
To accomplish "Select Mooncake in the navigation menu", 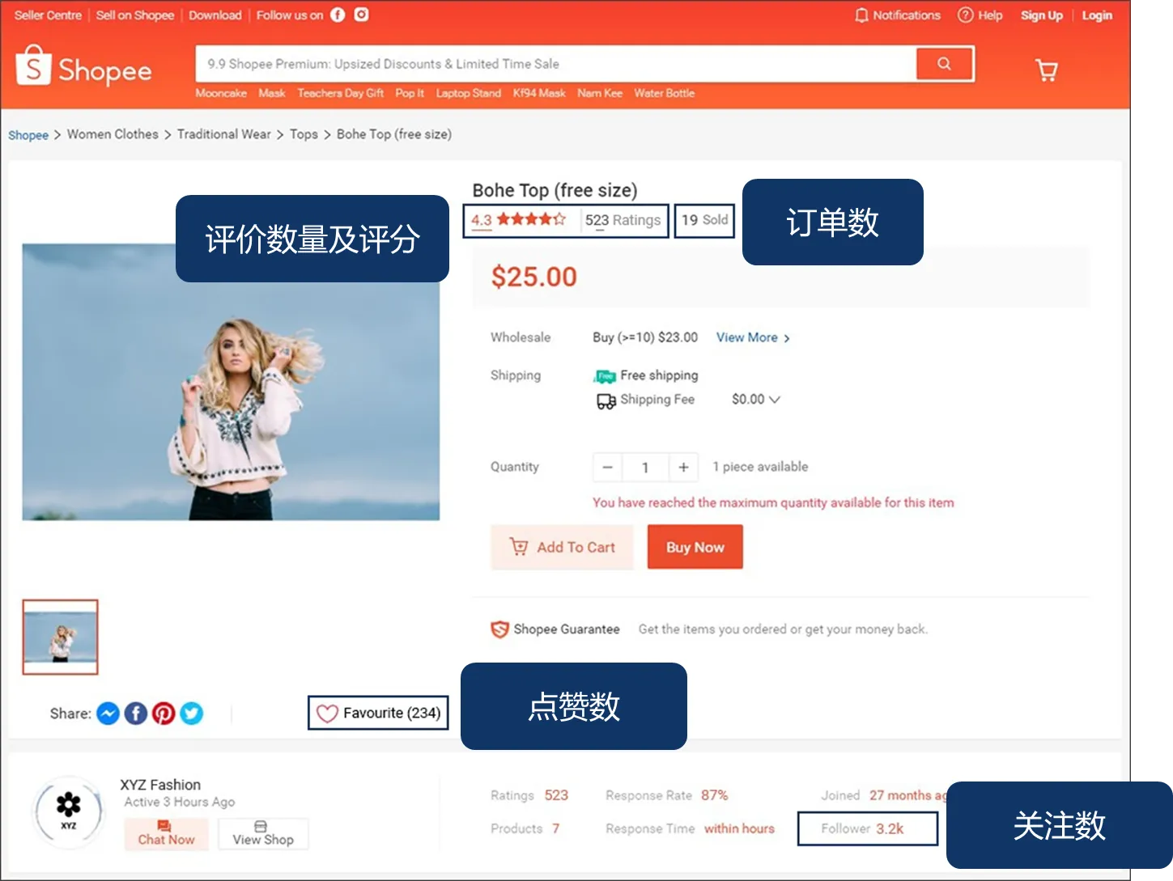I will click(220, 93).
